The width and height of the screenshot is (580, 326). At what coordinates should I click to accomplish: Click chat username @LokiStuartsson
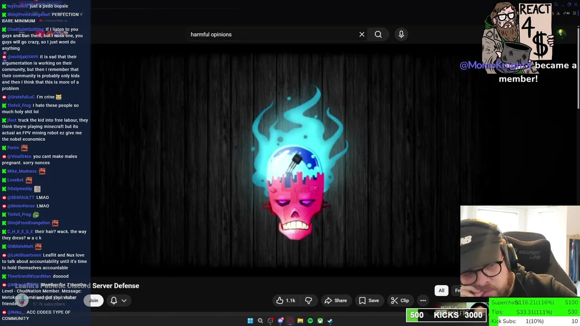pyautogui.click(x=24, y=255)
